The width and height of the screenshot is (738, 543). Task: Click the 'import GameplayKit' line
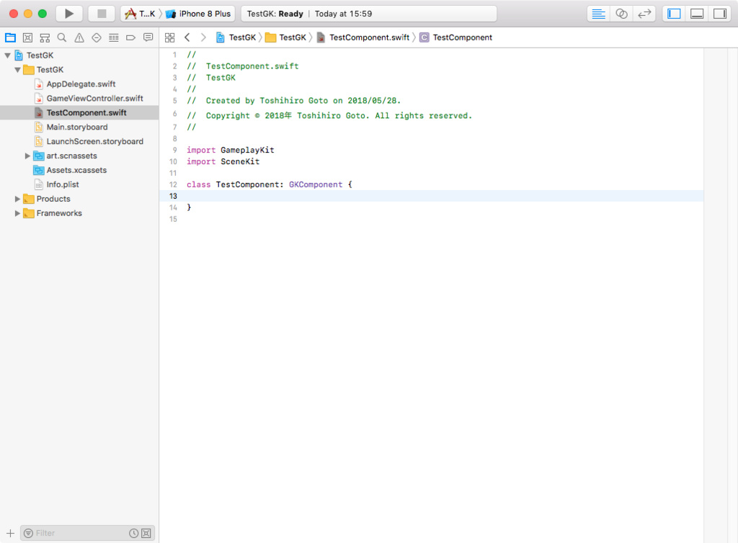230,150
